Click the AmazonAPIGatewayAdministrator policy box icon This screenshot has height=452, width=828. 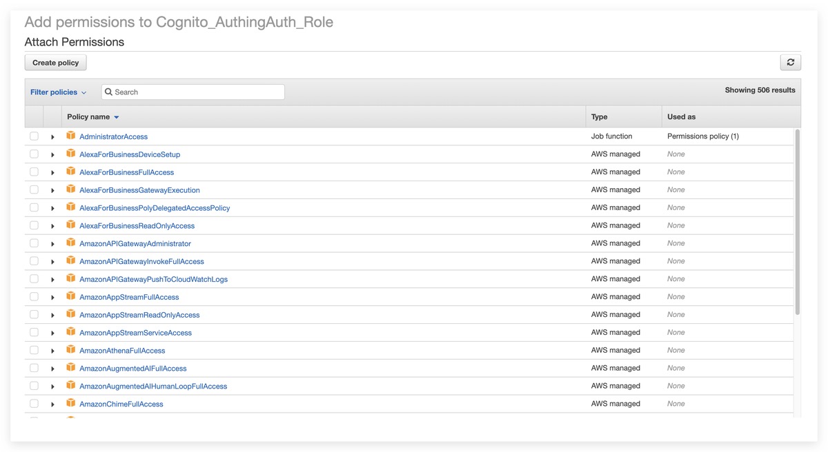pyautogui.click(x=70, y=243)
